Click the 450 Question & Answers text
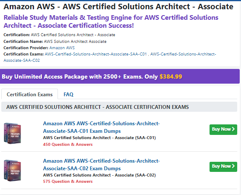Viewport: 241px width, 195px height. tap(68, 145)
